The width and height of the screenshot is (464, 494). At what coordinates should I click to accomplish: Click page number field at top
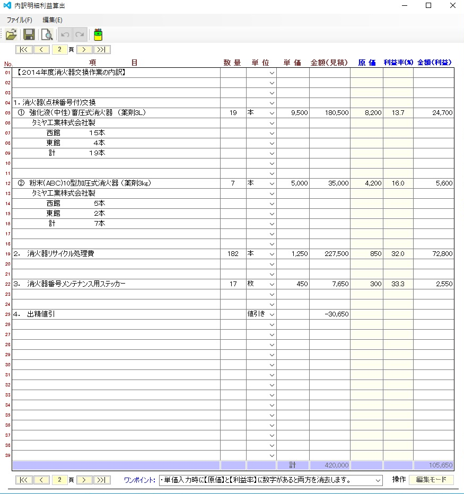point(59,49)
